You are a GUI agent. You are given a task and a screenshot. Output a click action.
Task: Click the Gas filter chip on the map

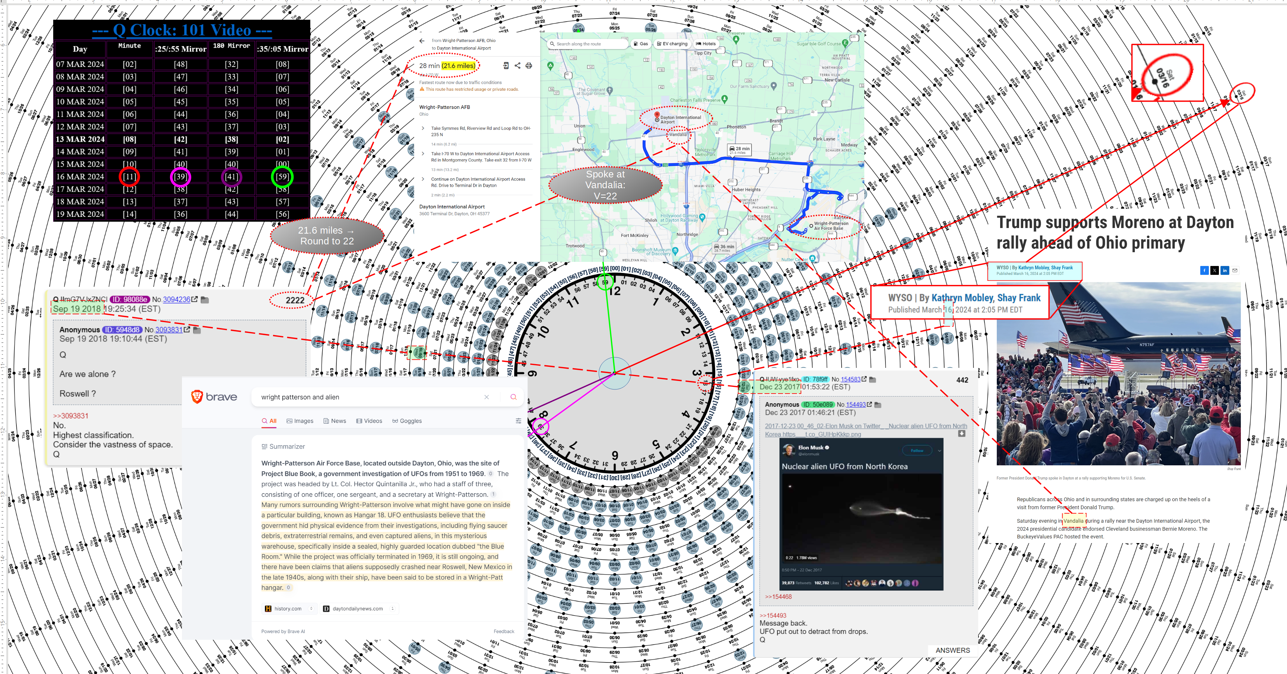coord(640,44)
